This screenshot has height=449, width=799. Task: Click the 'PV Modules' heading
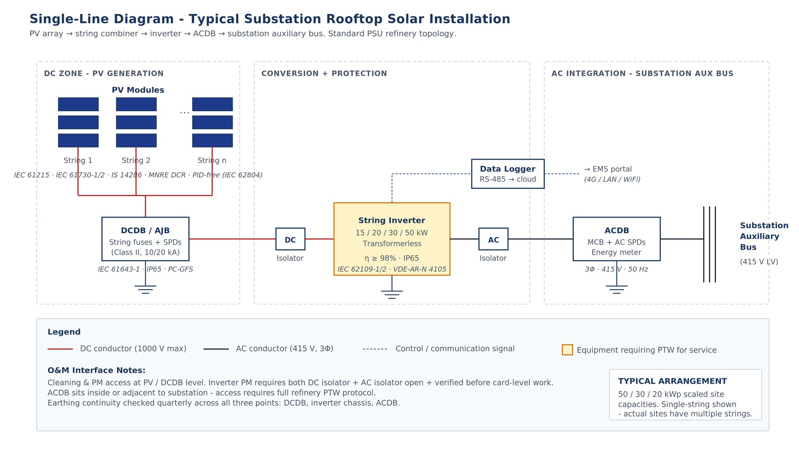(x=138, y=90)
